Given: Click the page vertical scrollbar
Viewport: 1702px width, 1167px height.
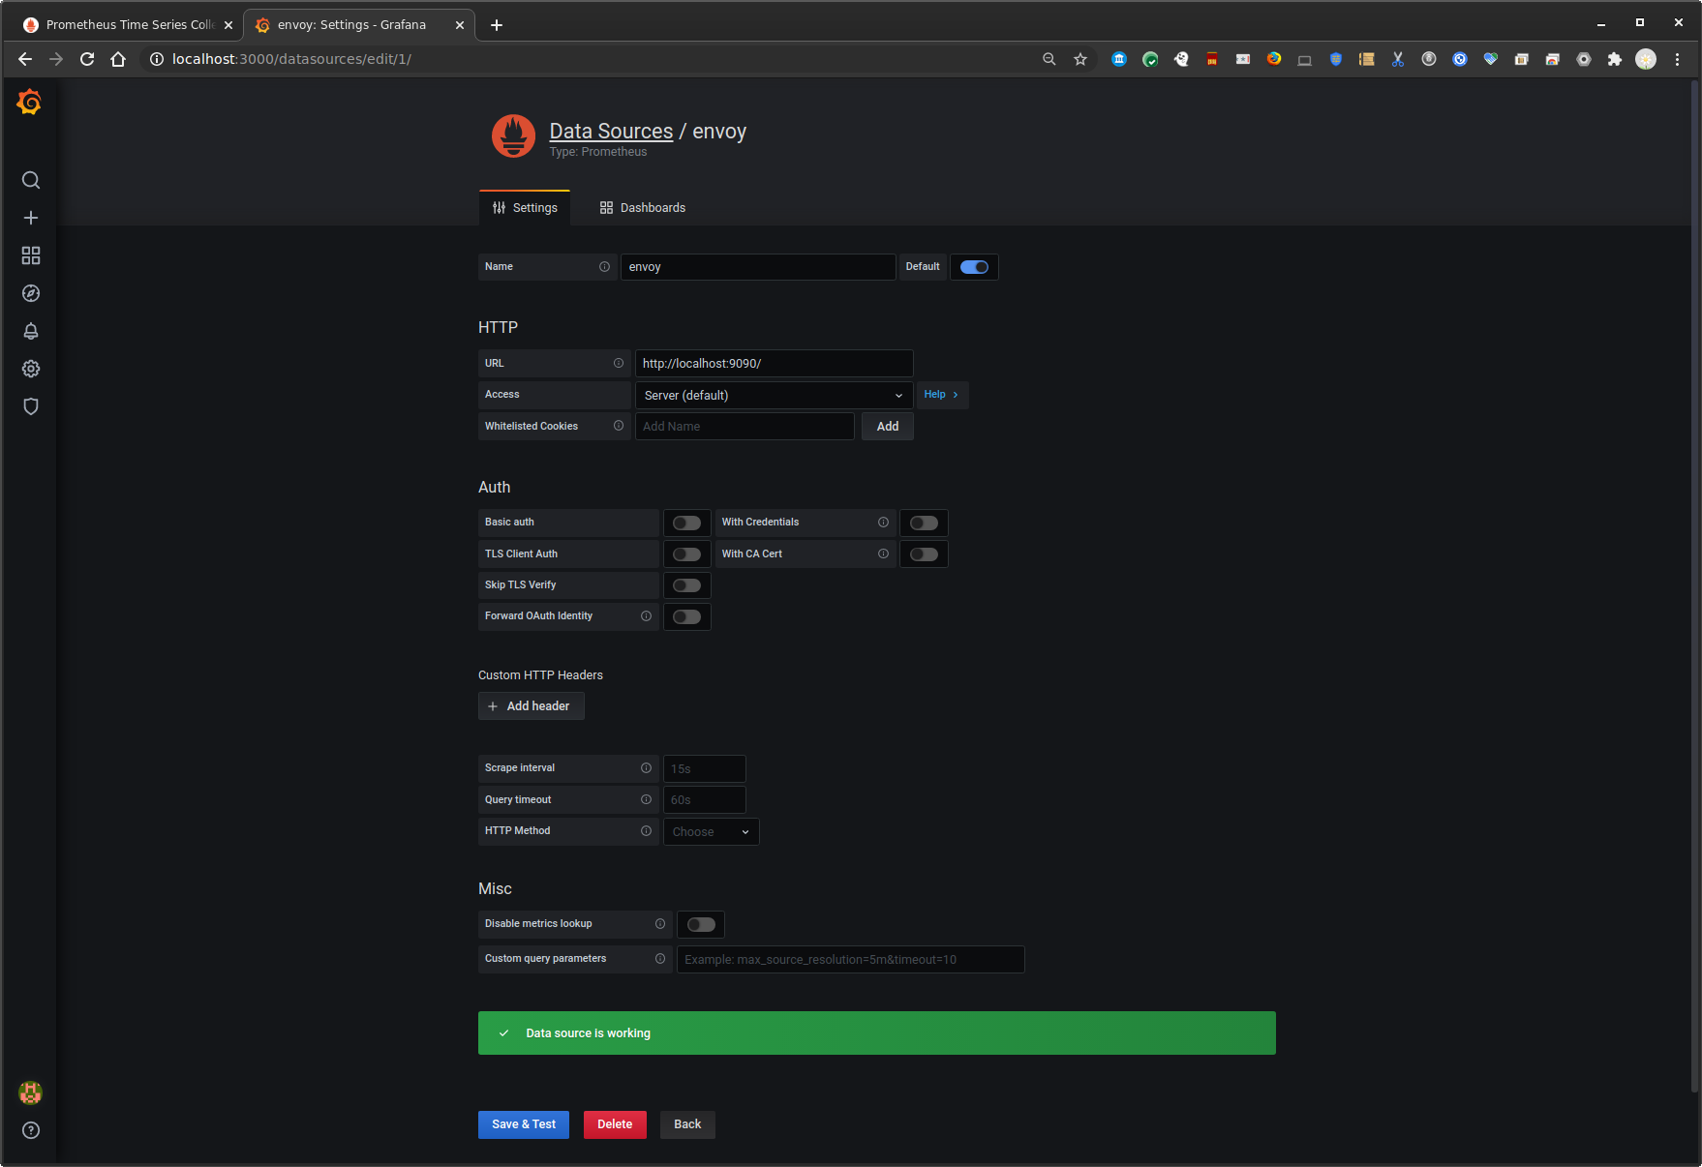Looking at the screenshot, I should (1694, 586).
